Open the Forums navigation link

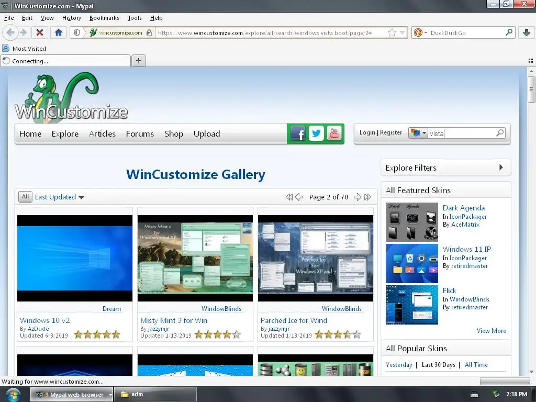(140, 133)
